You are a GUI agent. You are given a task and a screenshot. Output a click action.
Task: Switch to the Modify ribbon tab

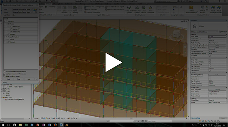tap(140, 4)
